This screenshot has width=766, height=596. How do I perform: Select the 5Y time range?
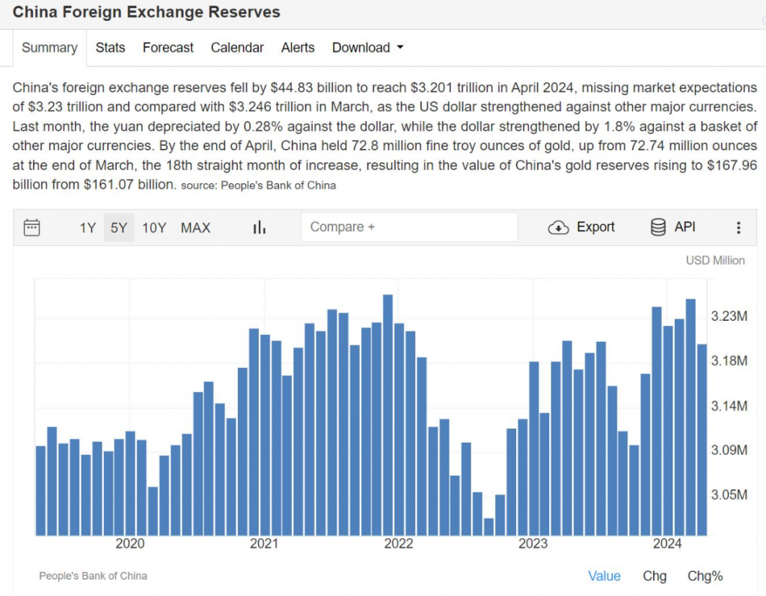(x=119, y=227)
